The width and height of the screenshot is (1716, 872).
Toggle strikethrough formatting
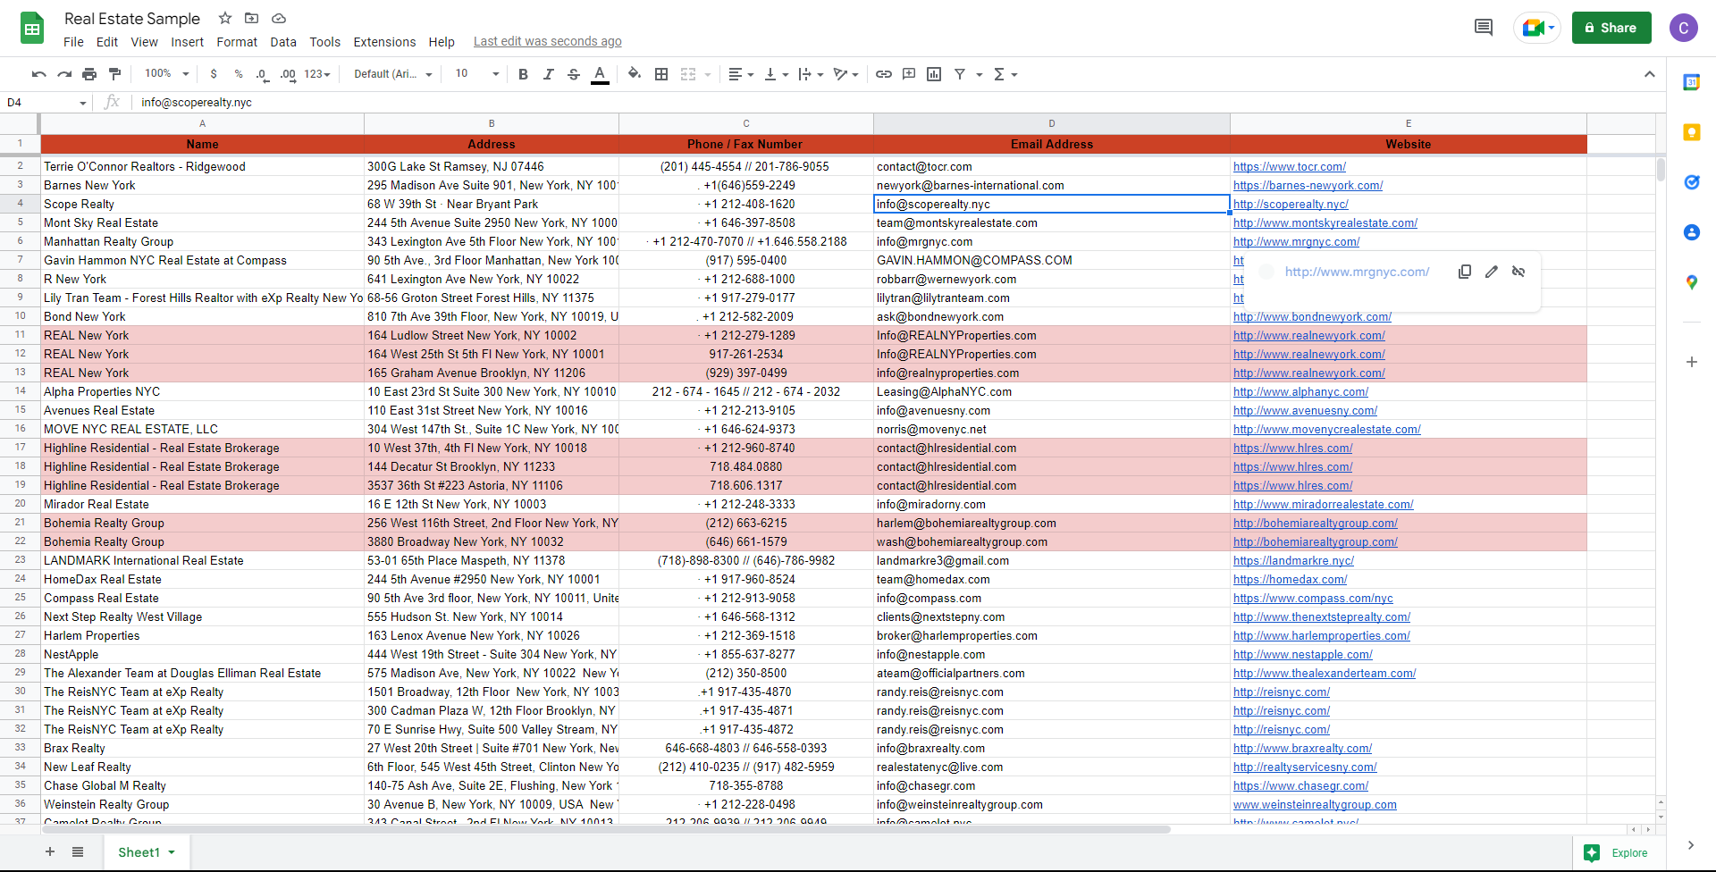tap(574, 74)
